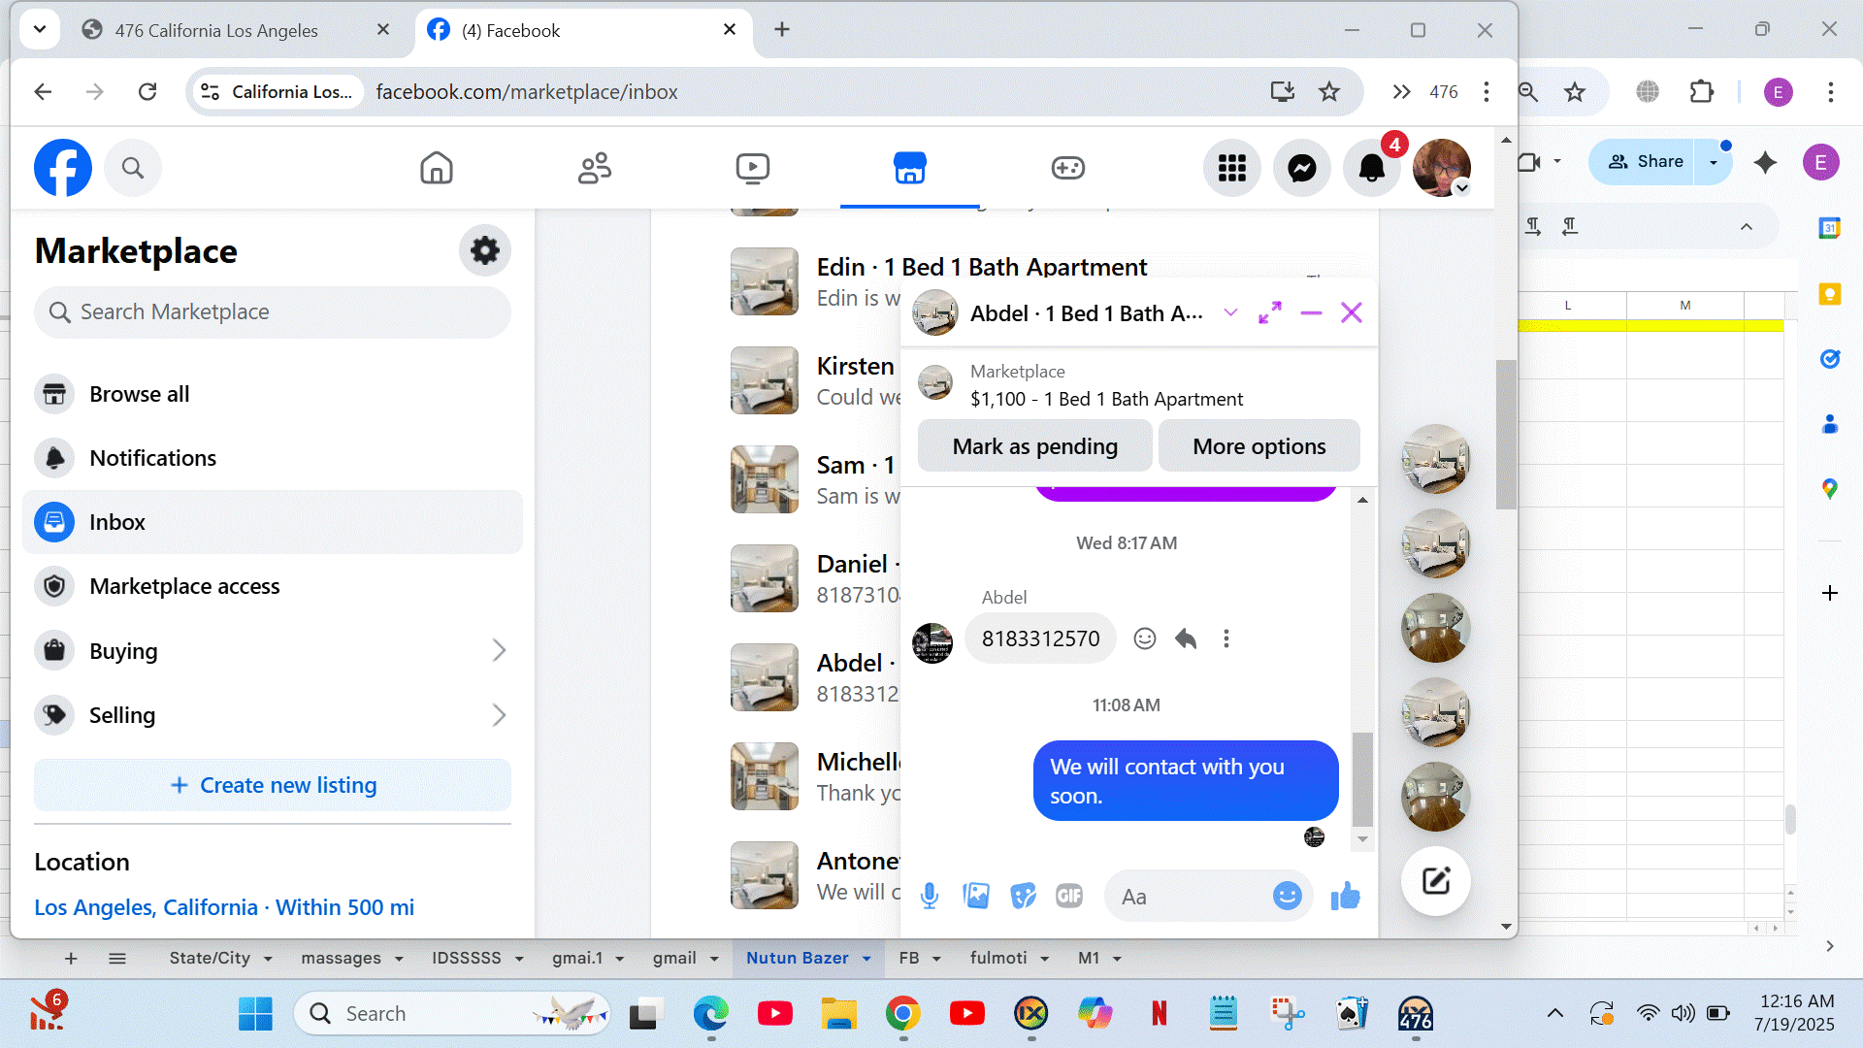This screenshot has width=1863, height=1048.
Task: Open Facebook notifications bell
Action: coord(1371,168)
